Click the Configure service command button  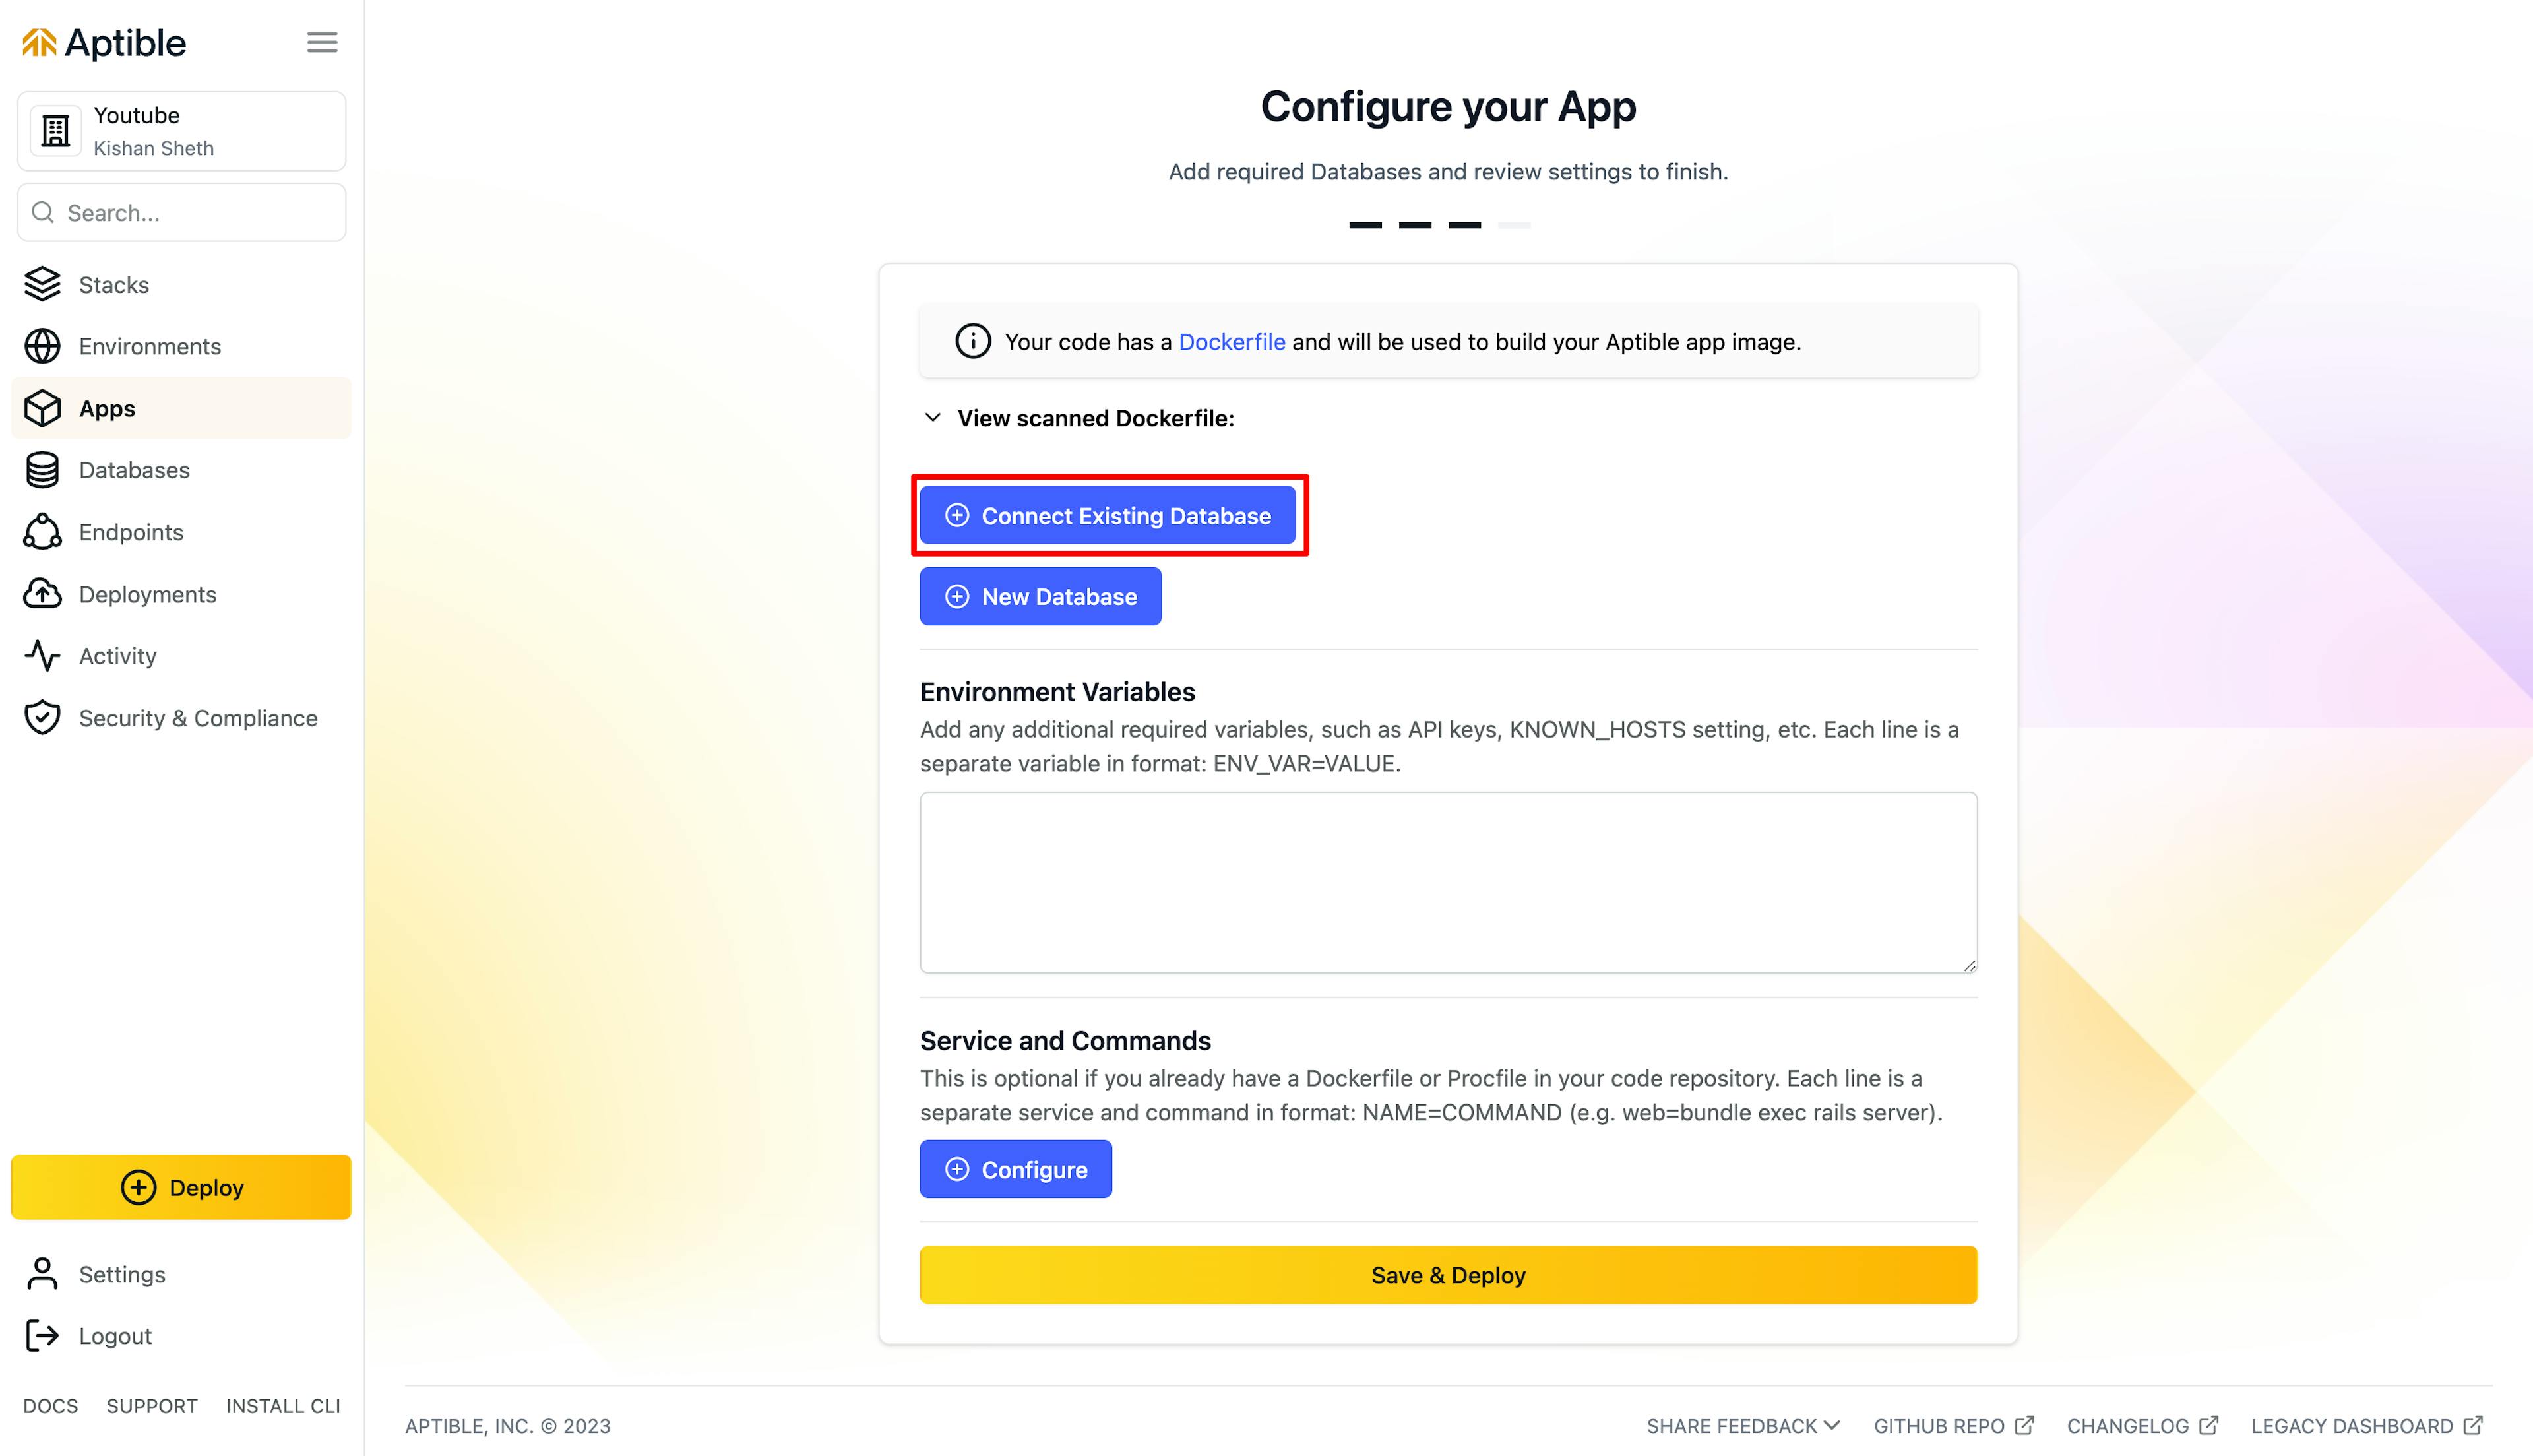[1015, 1167]
